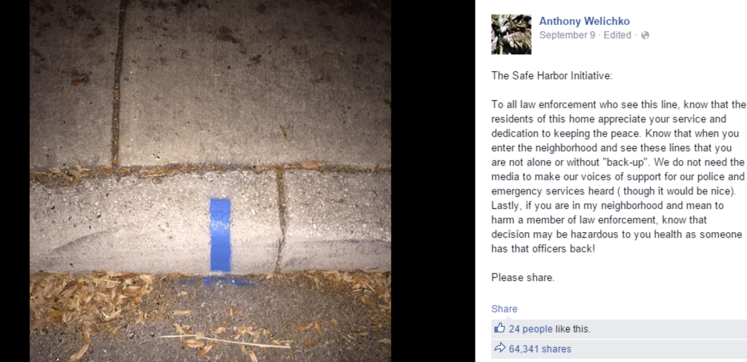Click the curb photo in viewer
Image resolution: width=747 pixels, height=362 pixels.
click(210, 181)
